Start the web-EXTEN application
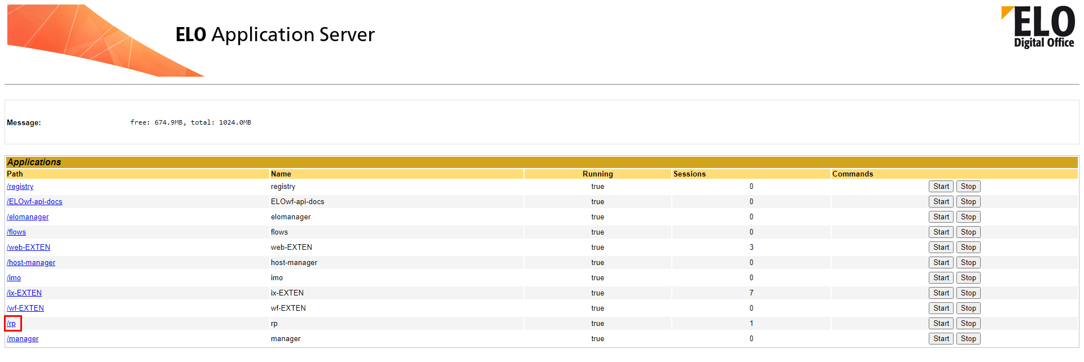The height and width of the screenshot is (362, 1084). tap(941, 248)
